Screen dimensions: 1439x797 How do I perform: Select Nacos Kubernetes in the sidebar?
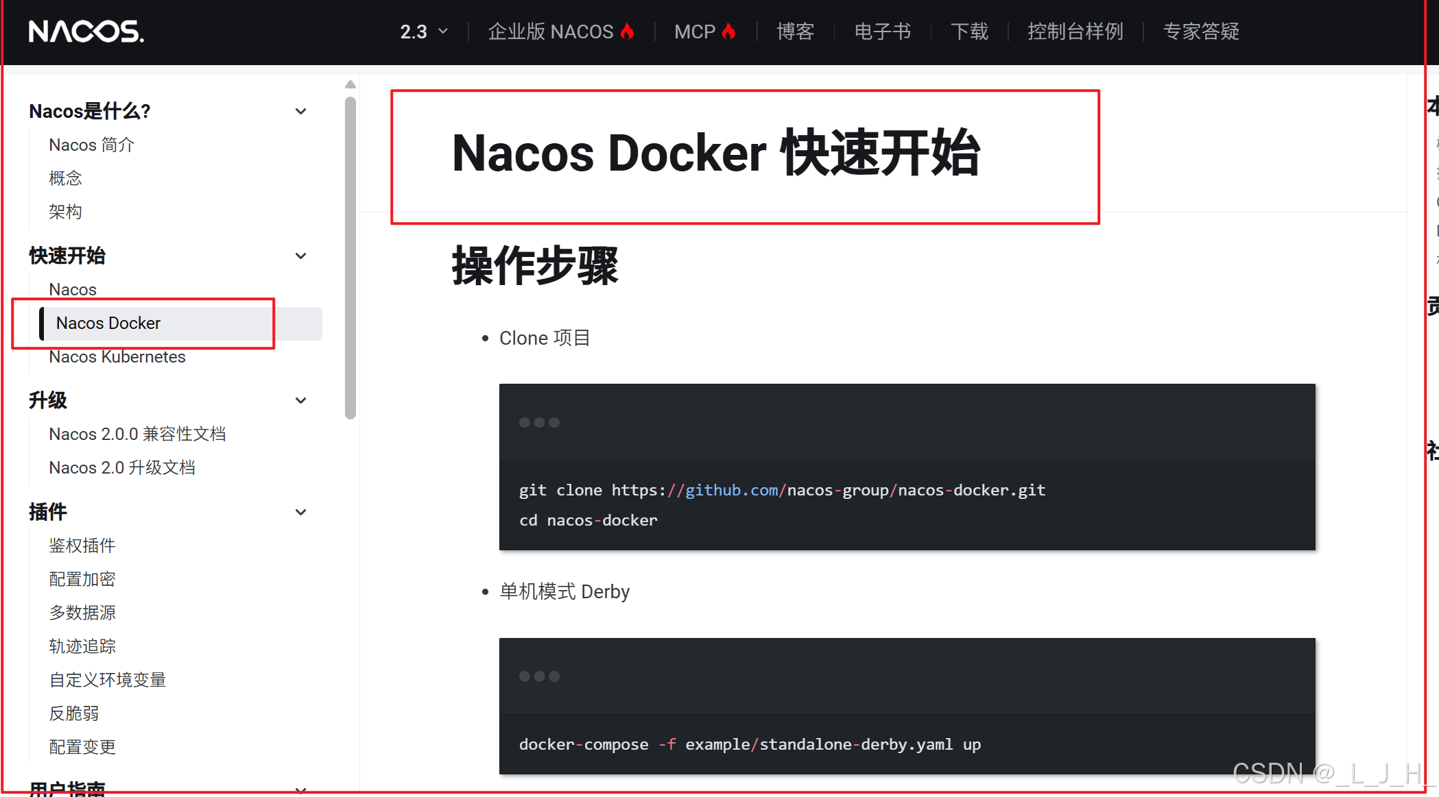coord(117,357)
